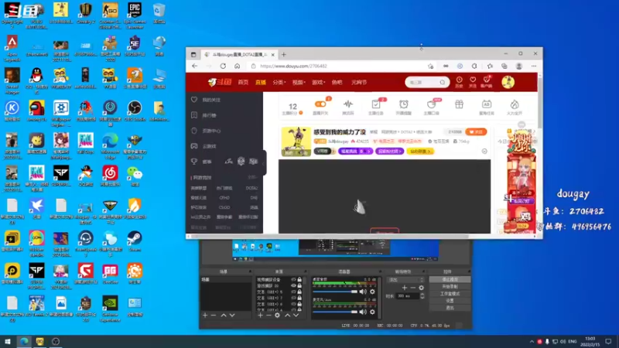Image resolution: width=619 pixels, height=348 pixels.
Task: Open the Counter-Strike Global Offensive shortcut
Action: tap(110, 14)
